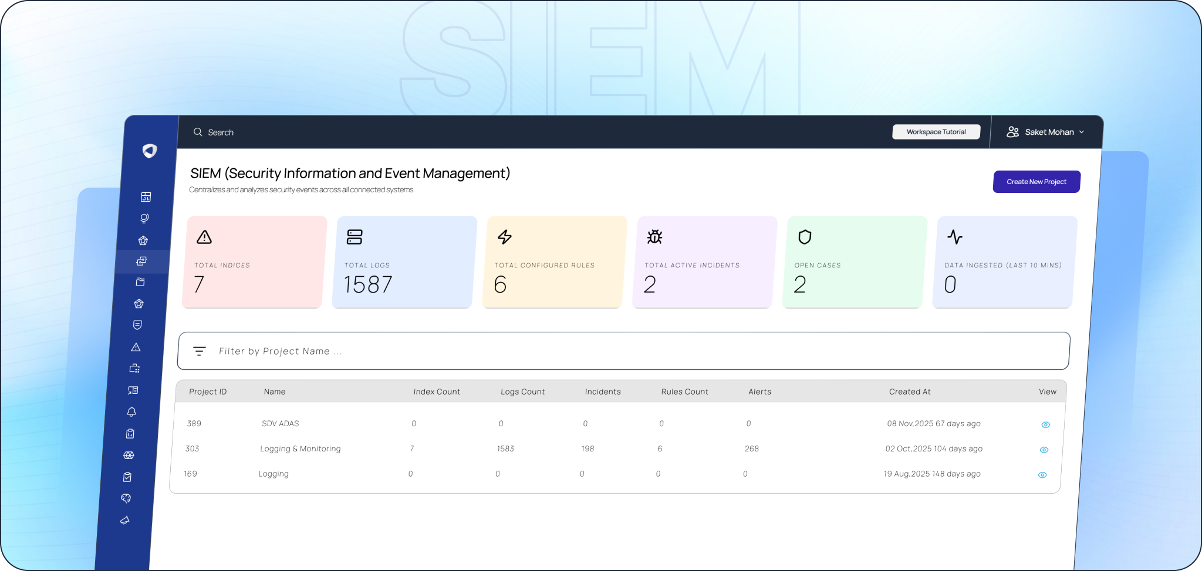1202x571 pixels.
Task: Toggle view for the SDV ADAS project
Action: point(1046,424)
